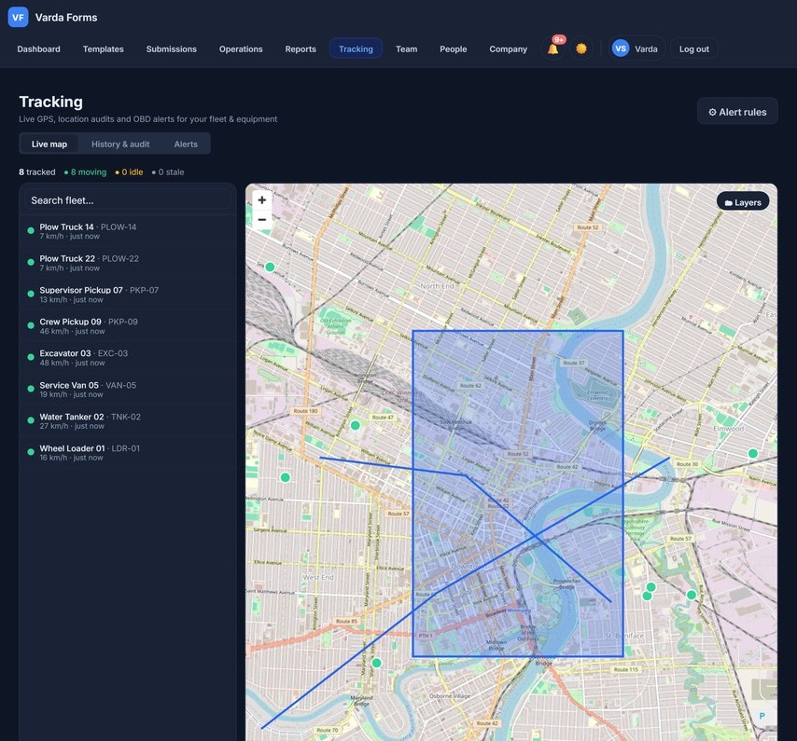Select the Tracking nav item

coord(356,48)
